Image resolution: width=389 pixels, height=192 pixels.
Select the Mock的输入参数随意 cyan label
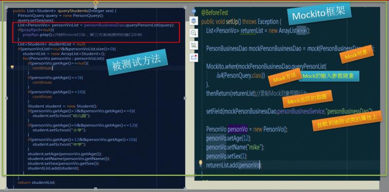pyautogui.click(x=329, y=76)
